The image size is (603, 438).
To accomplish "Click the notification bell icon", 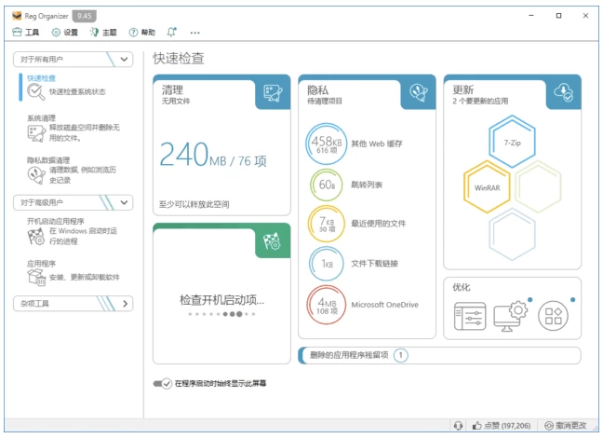I will (171, 32).
